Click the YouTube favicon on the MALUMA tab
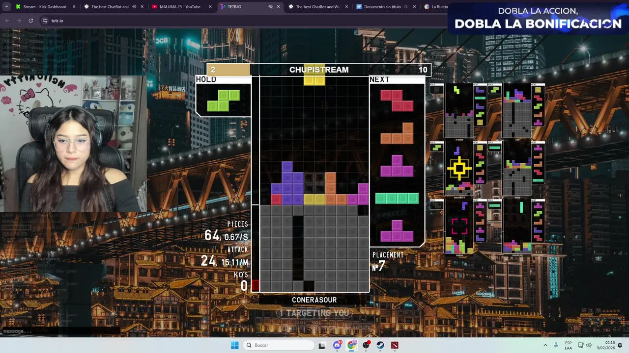Screen dimensions: 629x353 click(x=154, y=7)
